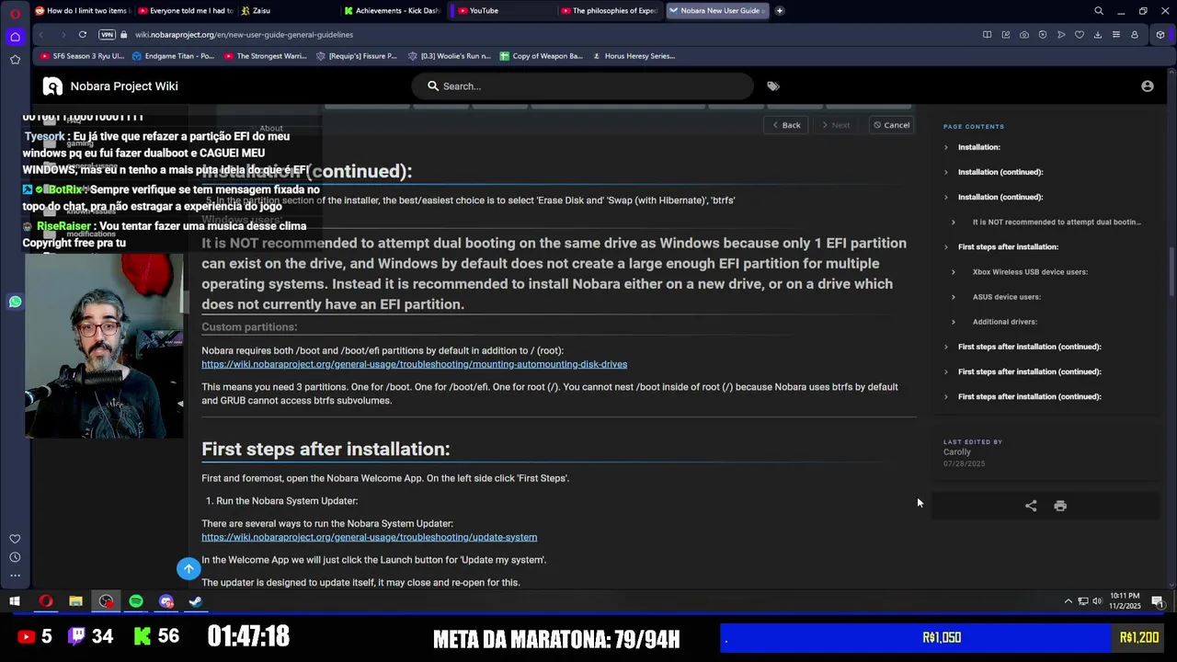
Task: Open the Windows Start menu
Action: [x=15, y=602]
